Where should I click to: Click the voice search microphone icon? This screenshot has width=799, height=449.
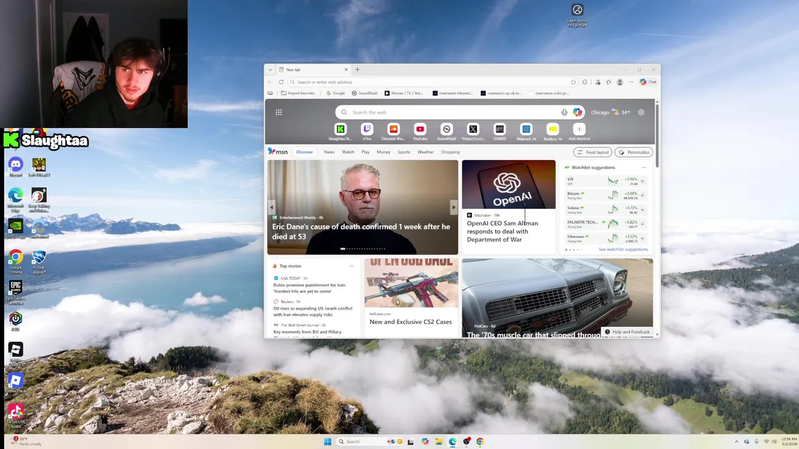pyautogui.click(x=564, y=112)
